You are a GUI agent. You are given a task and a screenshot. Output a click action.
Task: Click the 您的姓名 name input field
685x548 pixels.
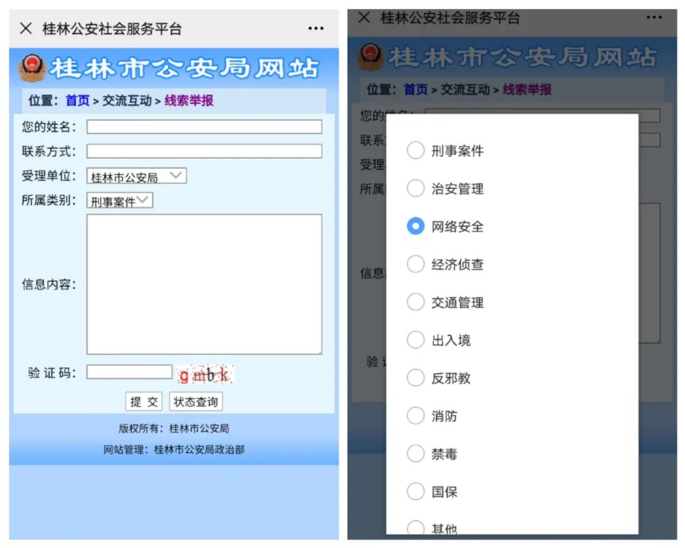pyautogui.click(x=204, y=126)
